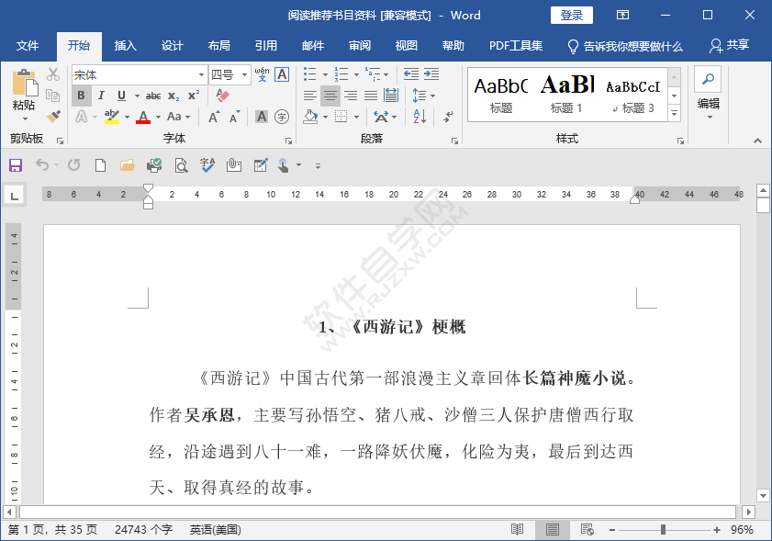The width and height of the screenshot is (772, 541).
Task: Expand numbering list dropdown arrow
Action: (356, 75)
